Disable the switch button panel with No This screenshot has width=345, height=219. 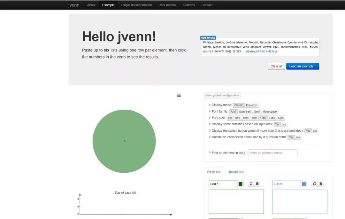click(315, 131)
